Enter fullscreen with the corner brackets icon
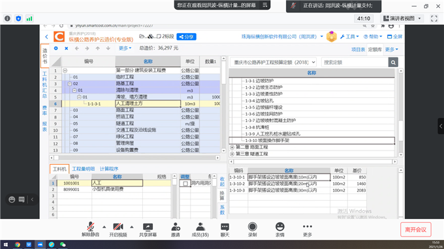Image resolution: width=444 pixels, height=249 pixels. (434, 19)
